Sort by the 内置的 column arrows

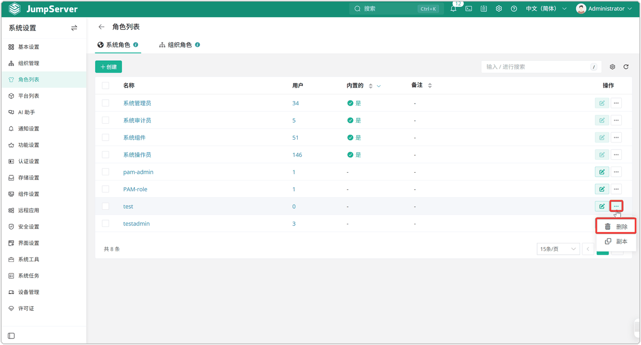[371, 86]
